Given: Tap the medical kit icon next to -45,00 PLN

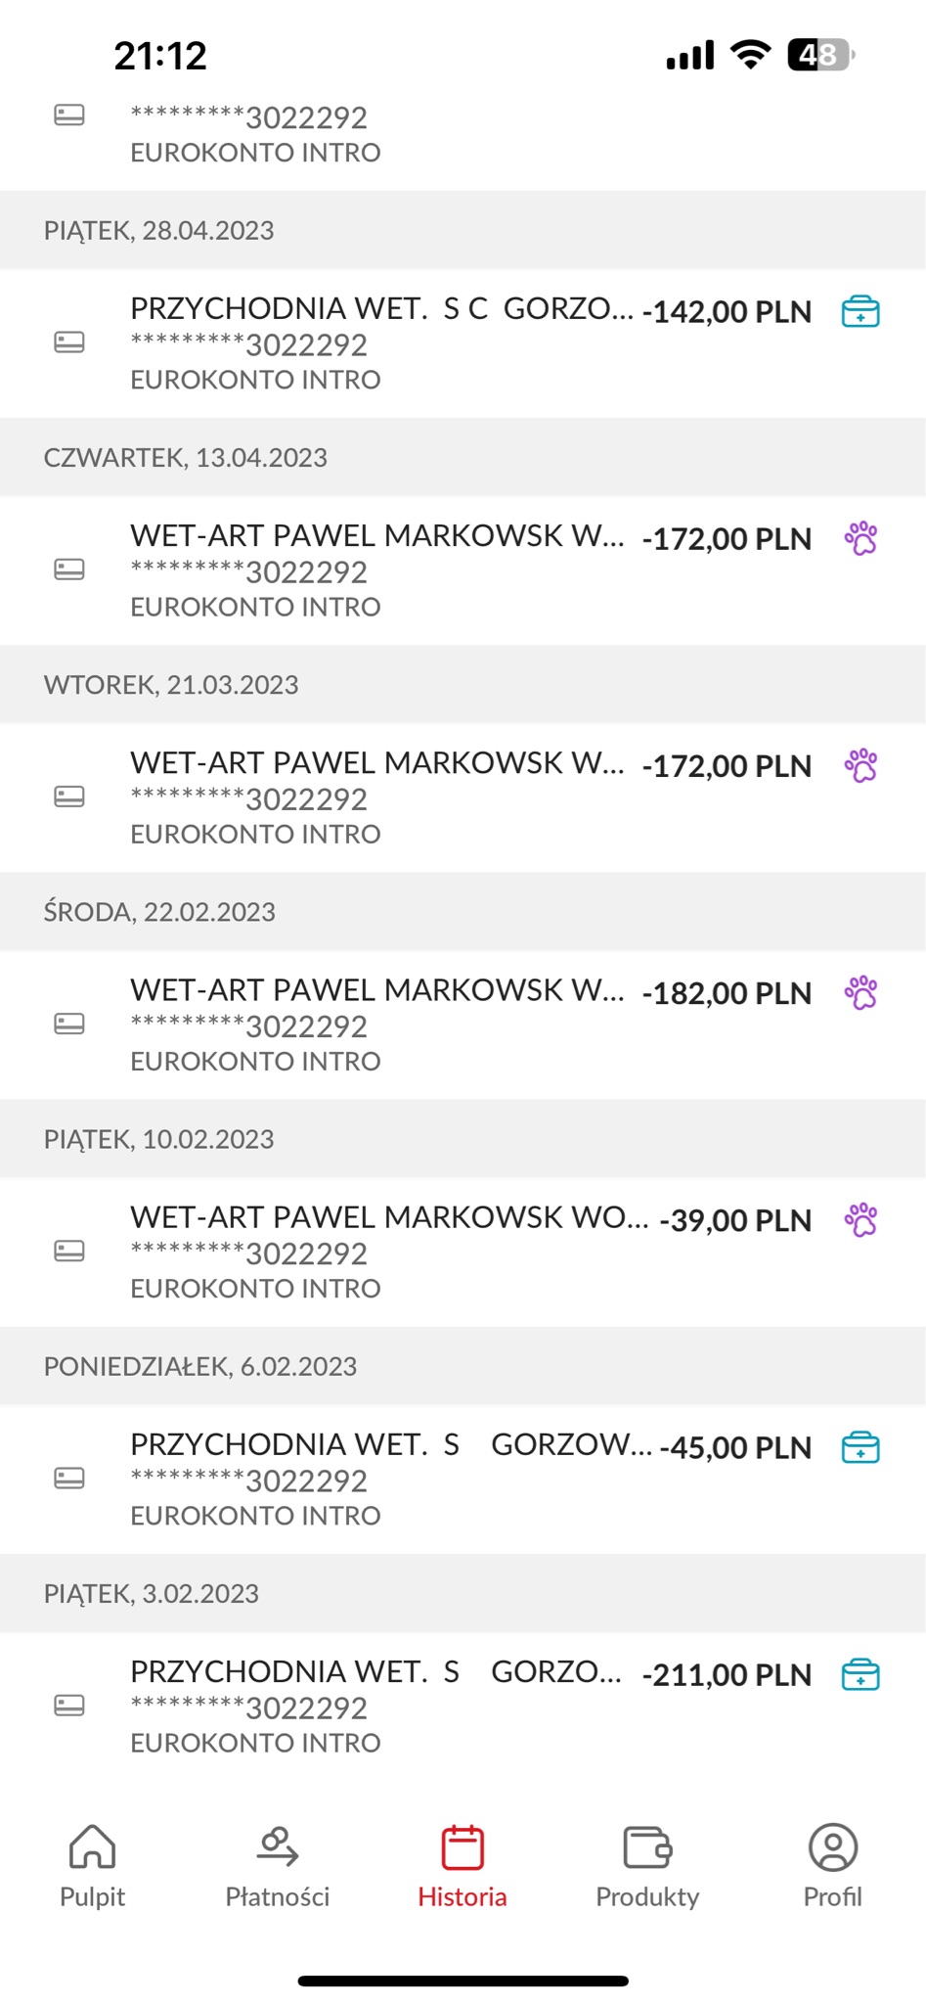Looking at the screenshot, I should [860, 1447].
